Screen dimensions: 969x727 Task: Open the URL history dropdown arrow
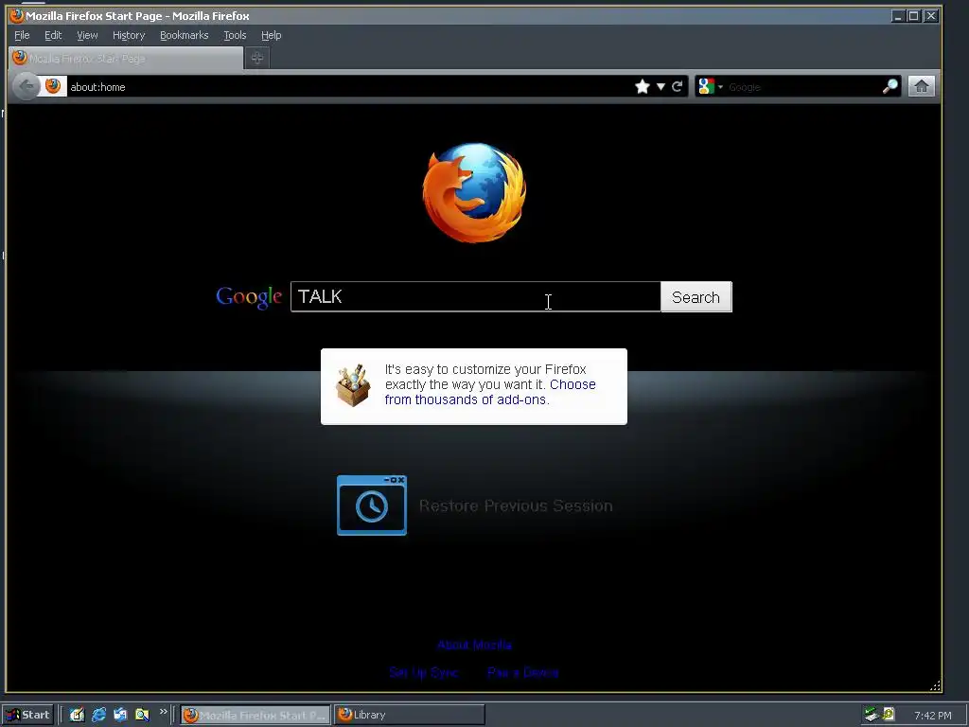[661, 86]
